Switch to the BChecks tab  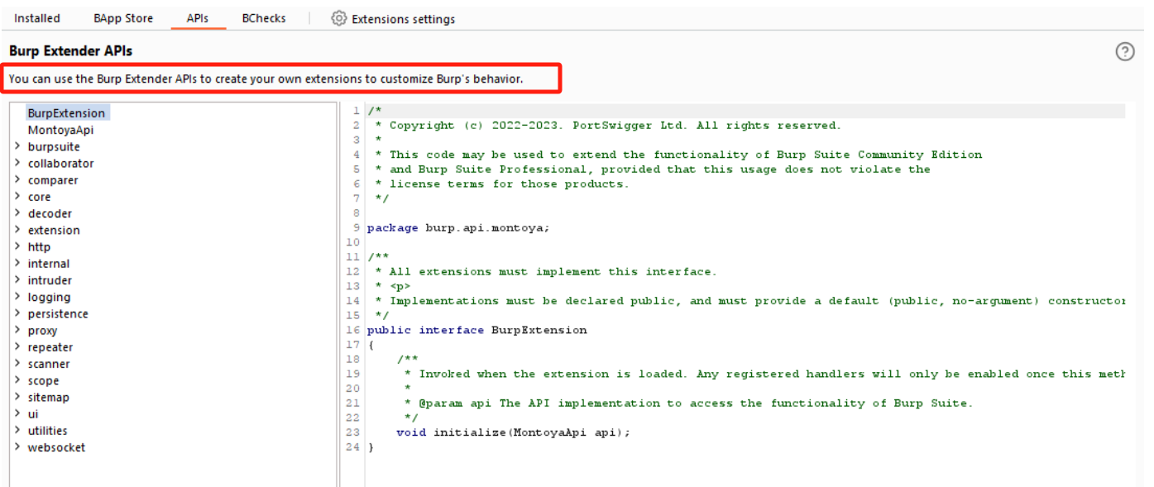[264, 18]
